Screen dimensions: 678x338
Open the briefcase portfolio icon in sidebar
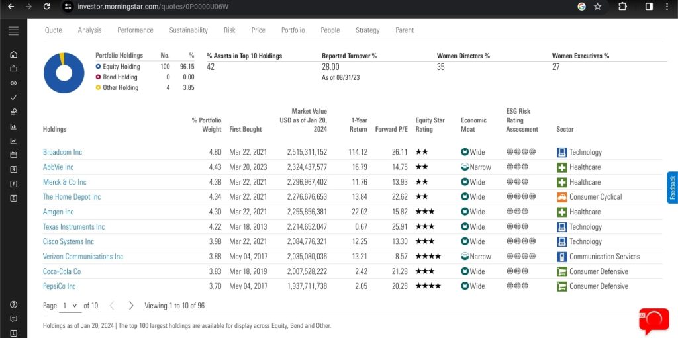tap(13, 69)
